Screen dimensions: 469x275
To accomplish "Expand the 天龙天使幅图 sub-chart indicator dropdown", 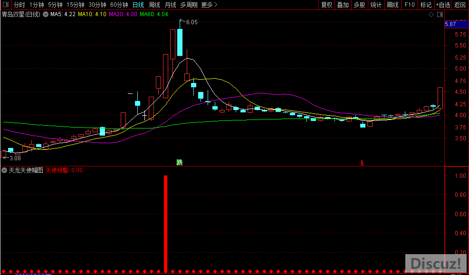I will 4,170.
